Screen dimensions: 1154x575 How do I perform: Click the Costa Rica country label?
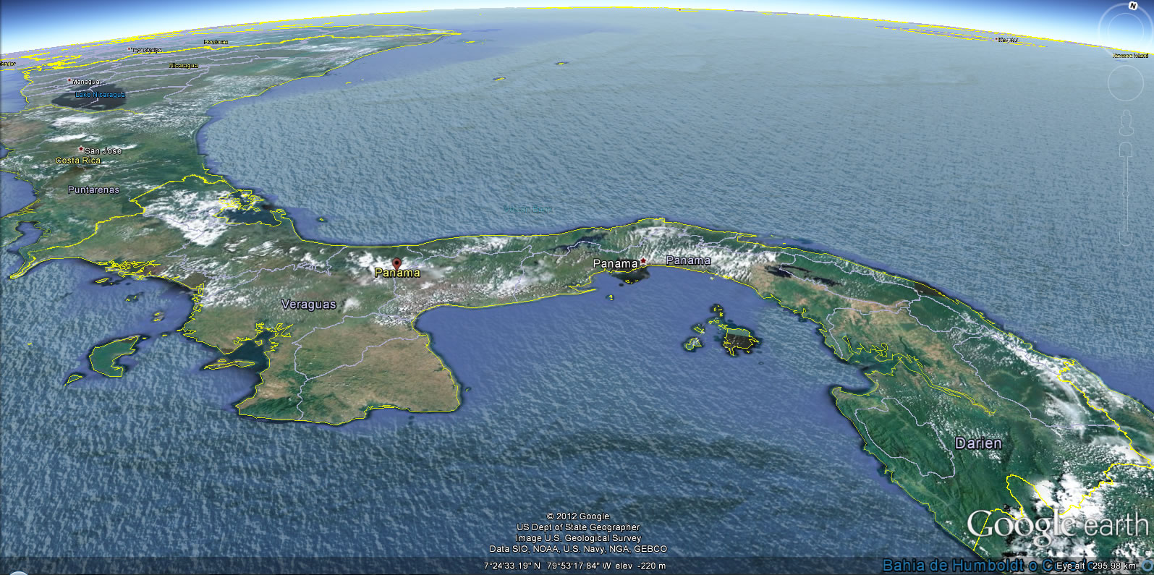77,161
